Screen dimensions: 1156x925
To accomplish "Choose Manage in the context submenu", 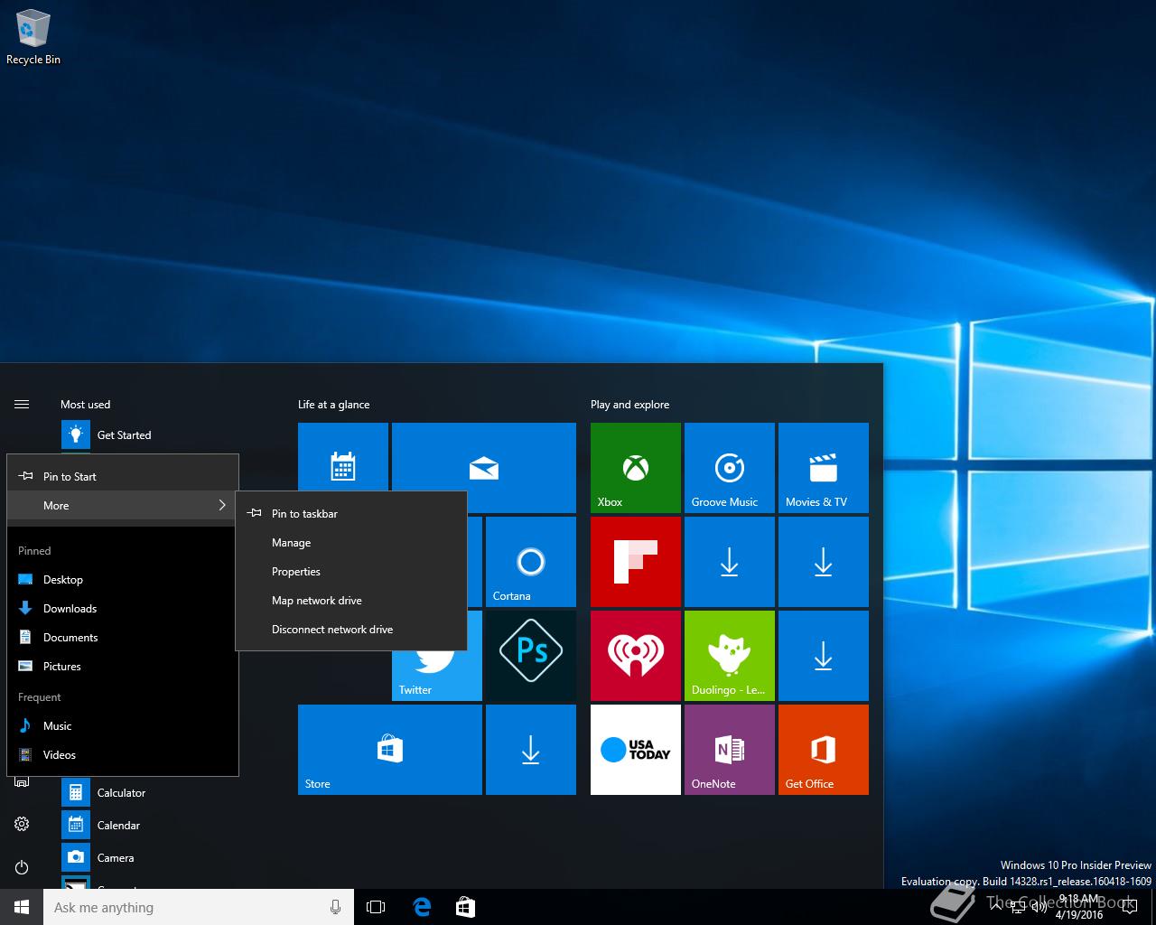I will [x=351, y=543].
